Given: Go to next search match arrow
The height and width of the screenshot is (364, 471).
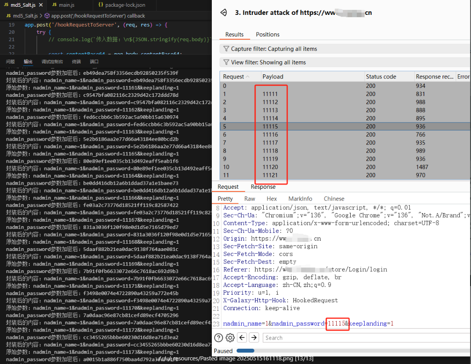Looking at the screenshot, I should 254,337.
